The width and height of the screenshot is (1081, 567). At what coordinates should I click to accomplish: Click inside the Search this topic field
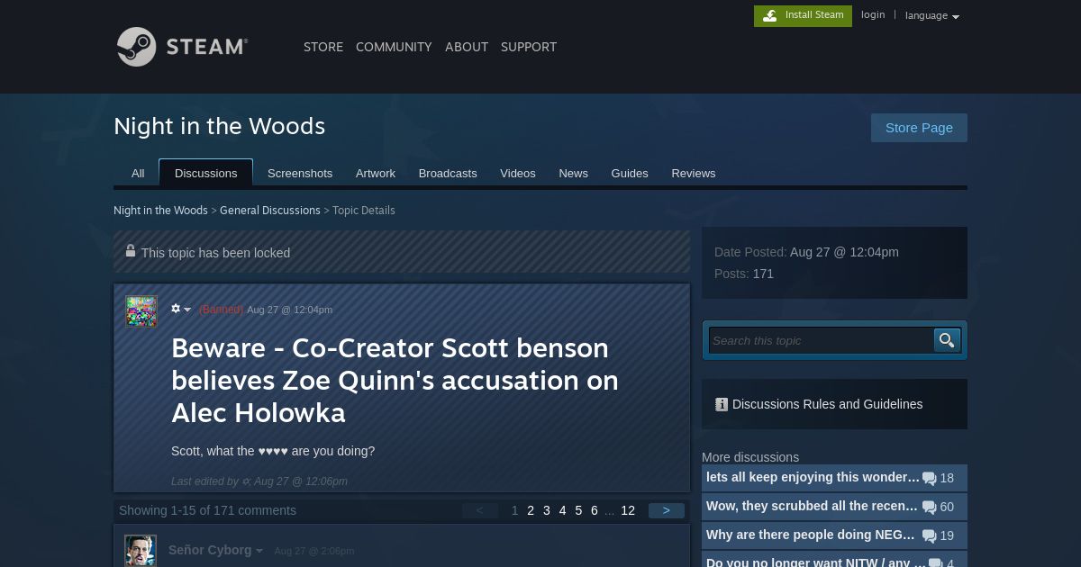click(x=821, y=340)
